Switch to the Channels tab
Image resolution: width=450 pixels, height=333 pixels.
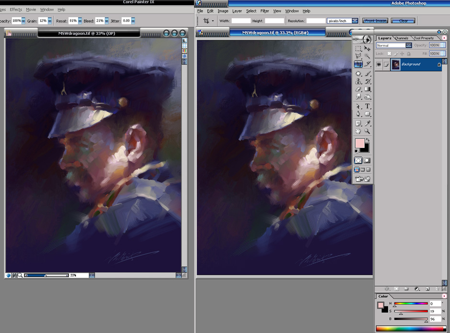point(402,38)
